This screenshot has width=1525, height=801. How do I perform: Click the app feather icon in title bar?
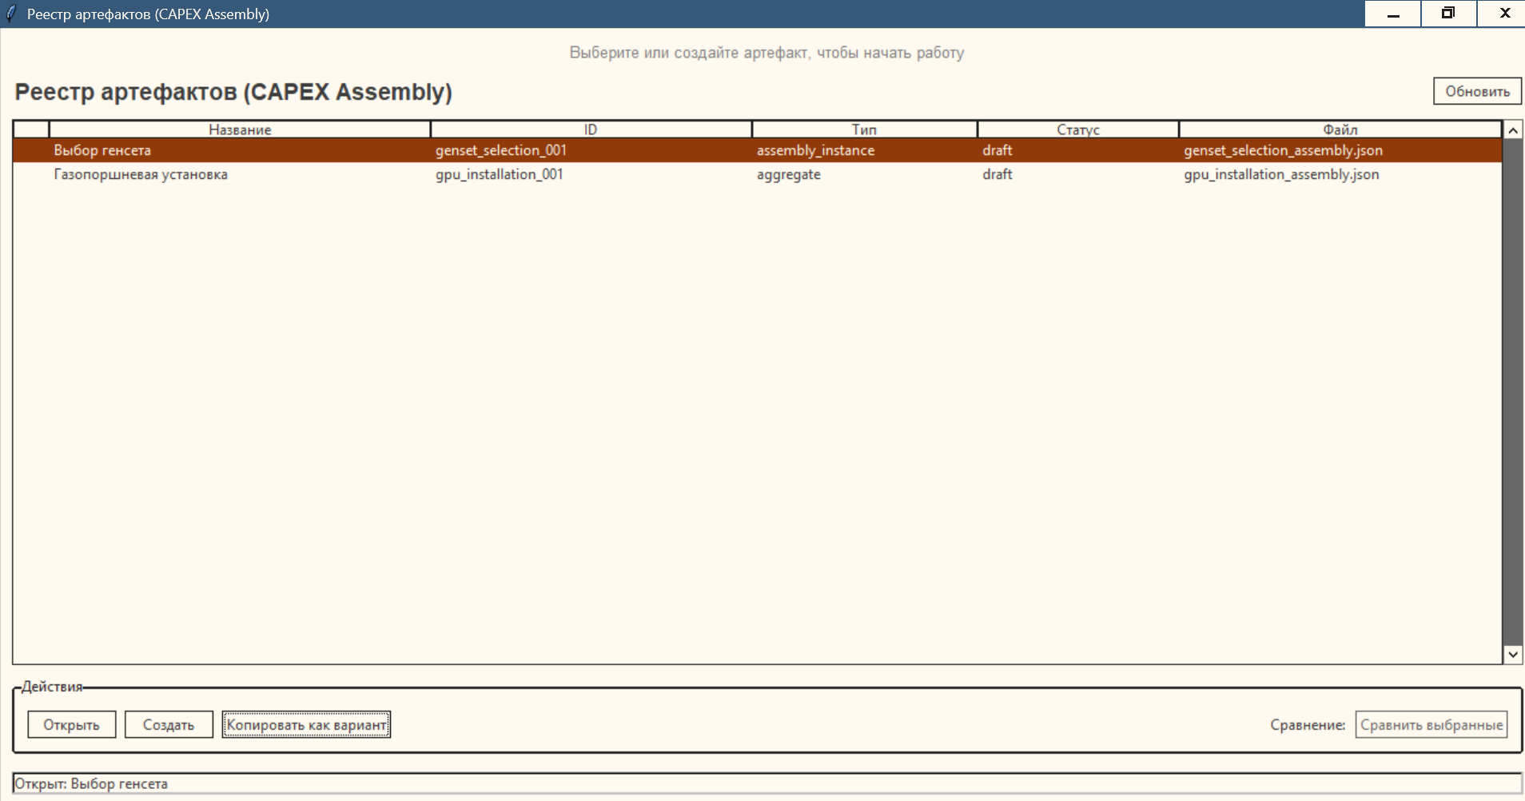point(11,14)
